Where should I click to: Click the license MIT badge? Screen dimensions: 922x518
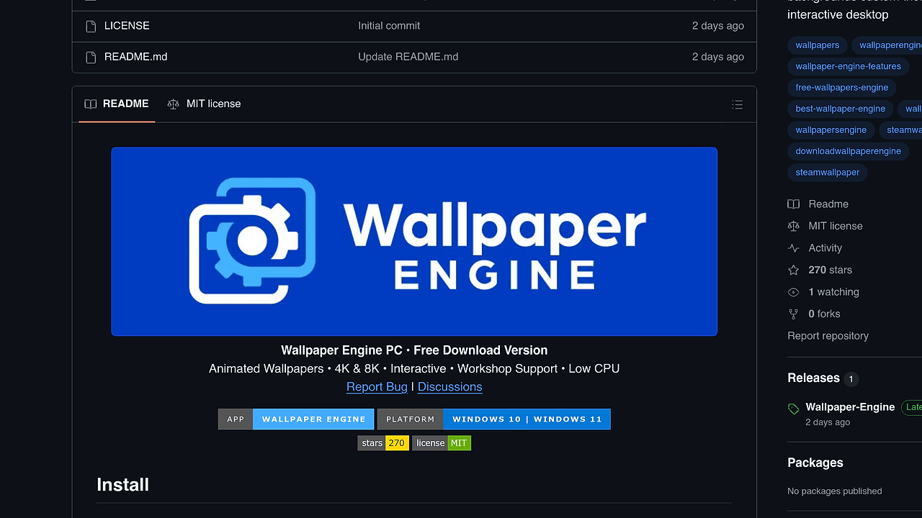442,443
